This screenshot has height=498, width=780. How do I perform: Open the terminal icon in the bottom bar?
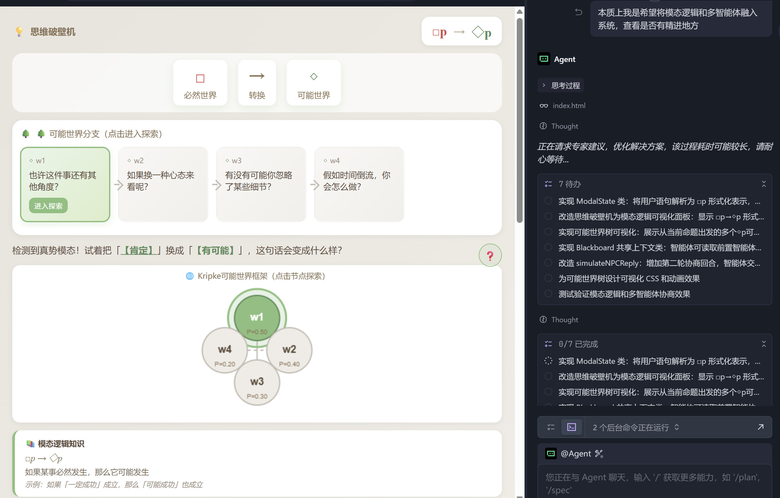coord(571,427)
